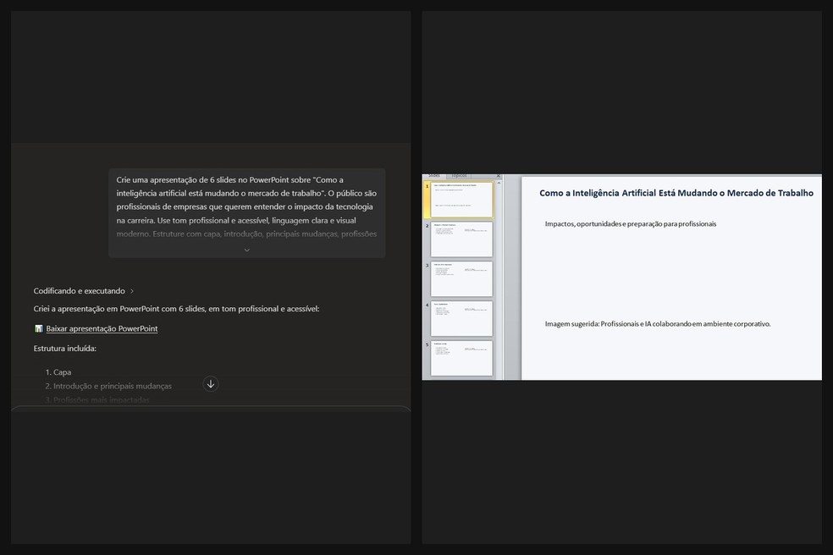This screenshot has height=555, width=833.
Task: Switch to the Slides tab in PowerPoint
Action: 434,175
